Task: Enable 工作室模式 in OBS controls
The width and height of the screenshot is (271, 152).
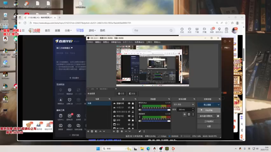Action: (x=209, y=121)
